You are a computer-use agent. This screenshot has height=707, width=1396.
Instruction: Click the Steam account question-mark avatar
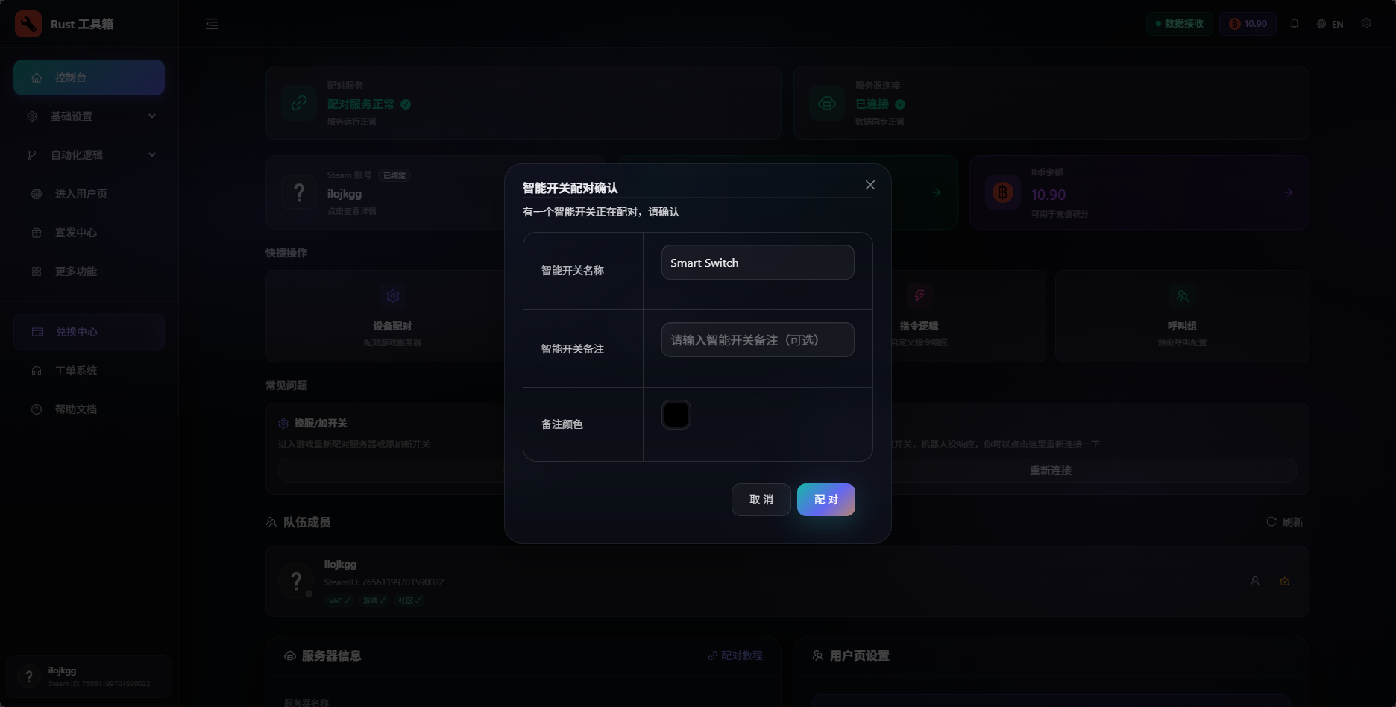pyautogui.click(x=299, y=192)
